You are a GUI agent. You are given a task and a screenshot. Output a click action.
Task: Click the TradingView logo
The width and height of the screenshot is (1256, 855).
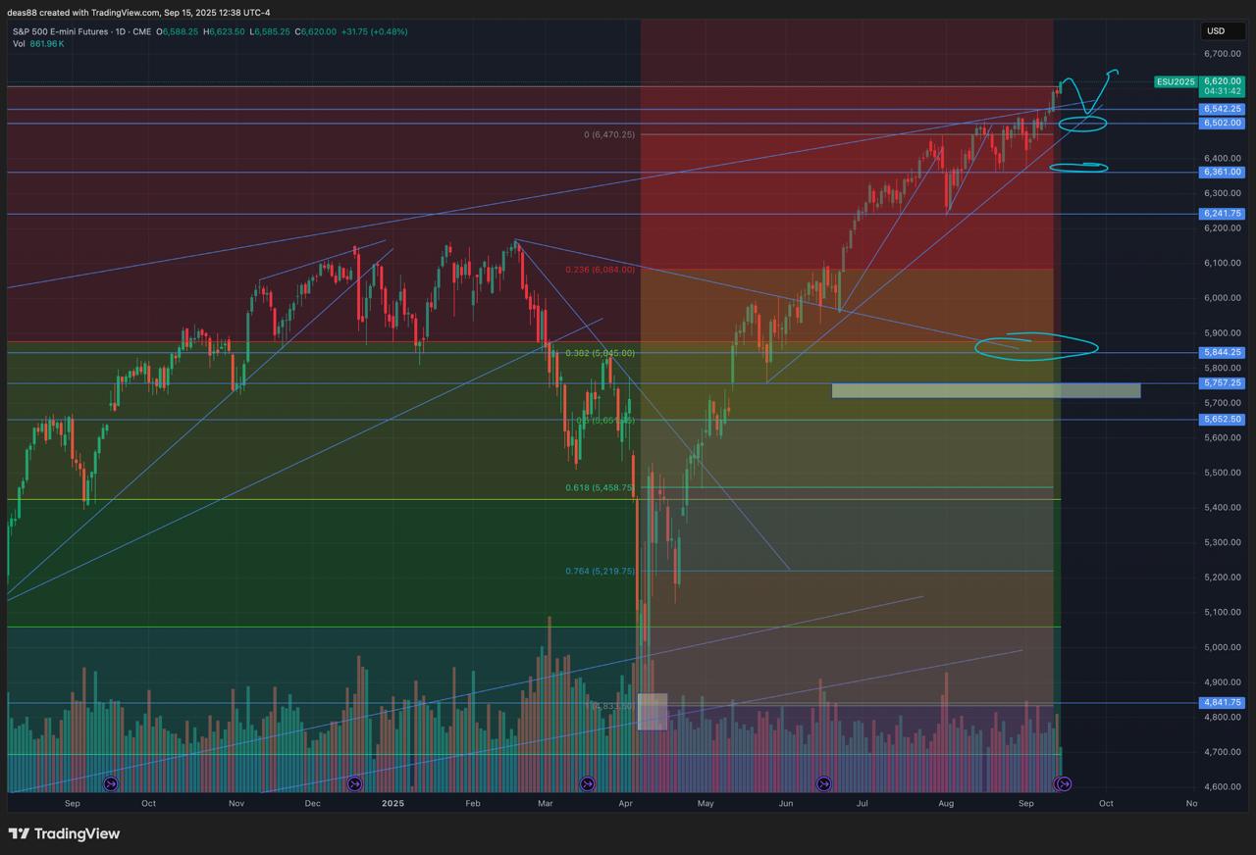[64, 833]
